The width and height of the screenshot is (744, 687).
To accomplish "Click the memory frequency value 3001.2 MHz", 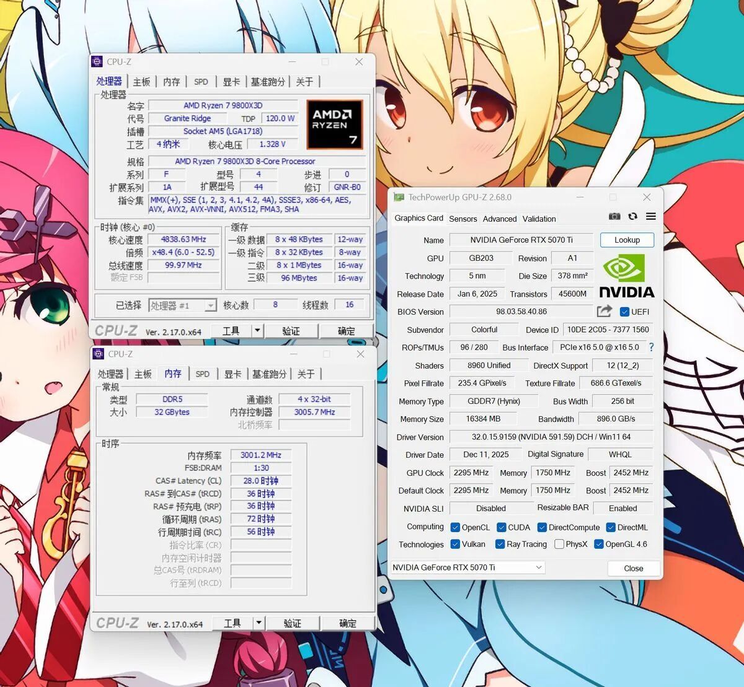I will coord(260,455).
